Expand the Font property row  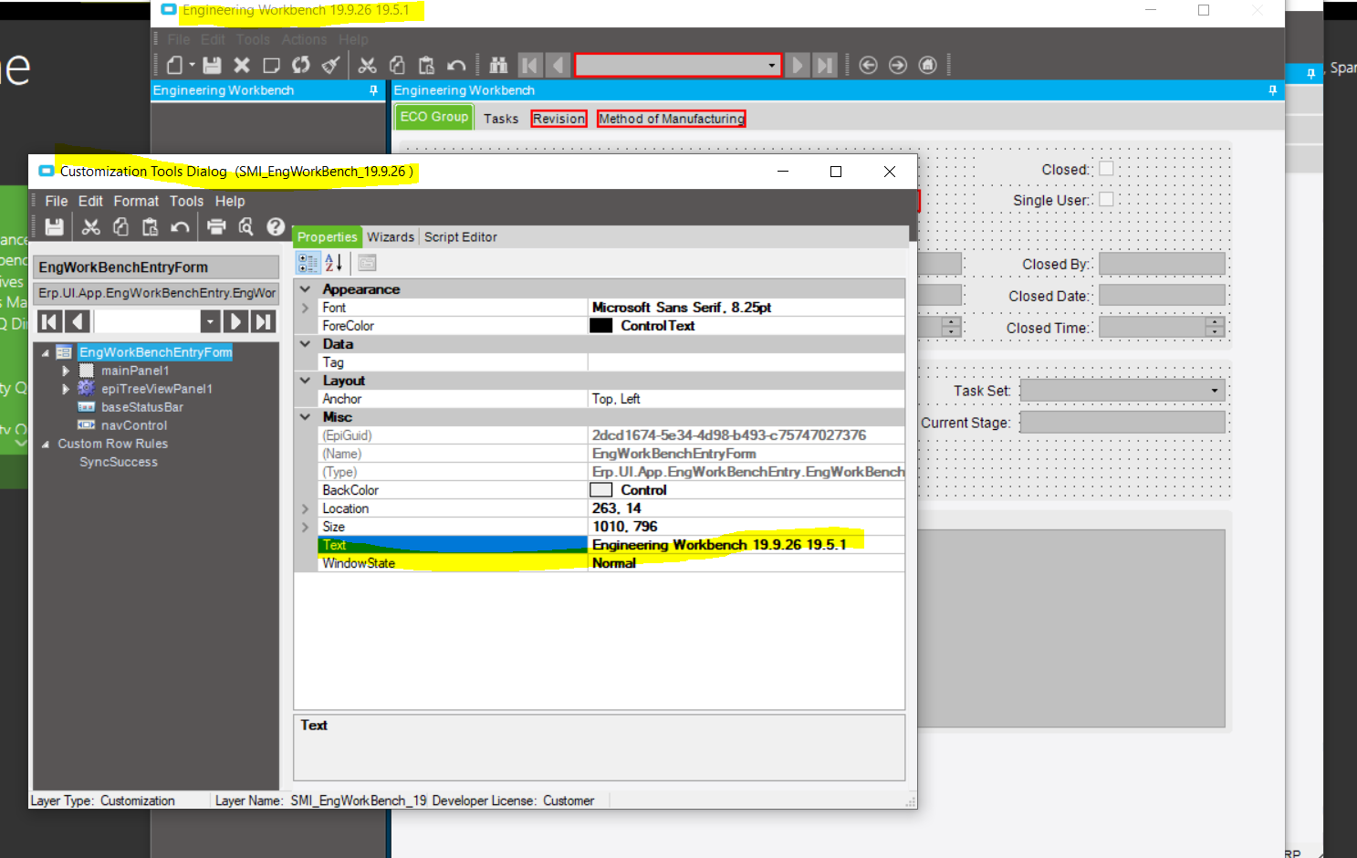(x=306, y=308)
